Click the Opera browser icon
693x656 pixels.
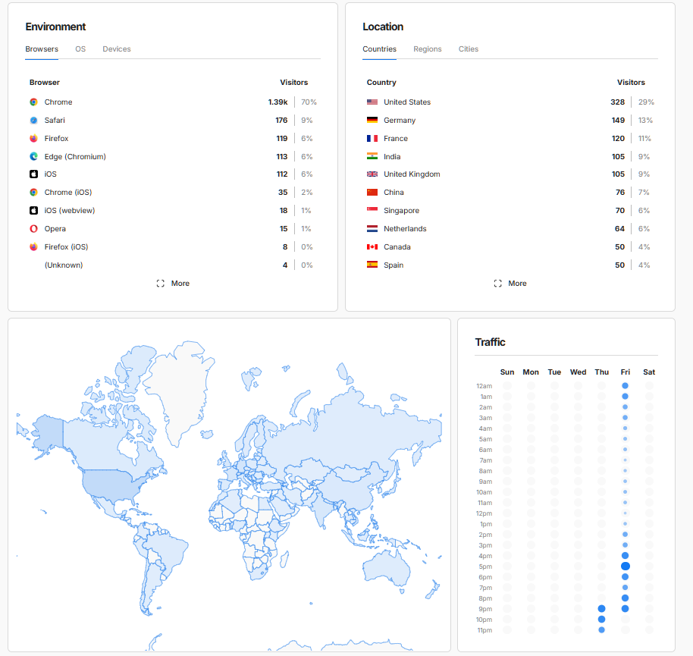[34, 229]
